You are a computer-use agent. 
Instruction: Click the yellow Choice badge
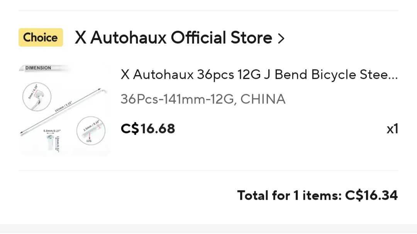(x=41, y=37)
